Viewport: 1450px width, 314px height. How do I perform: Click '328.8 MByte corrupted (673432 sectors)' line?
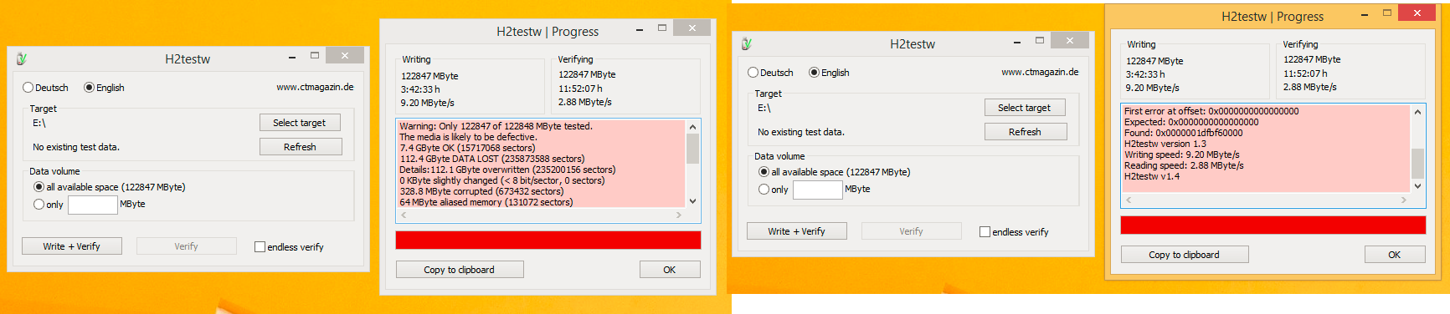pyautogui.click(x=481, y=191)
